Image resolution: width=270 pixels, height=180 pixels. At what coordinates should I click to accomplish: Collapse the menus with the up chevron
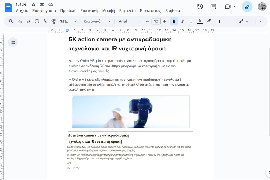[260, 22]
